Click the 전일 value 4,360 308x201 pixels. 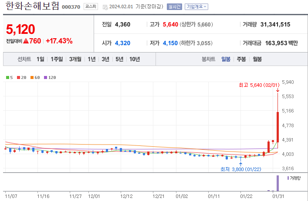[122, 24]
